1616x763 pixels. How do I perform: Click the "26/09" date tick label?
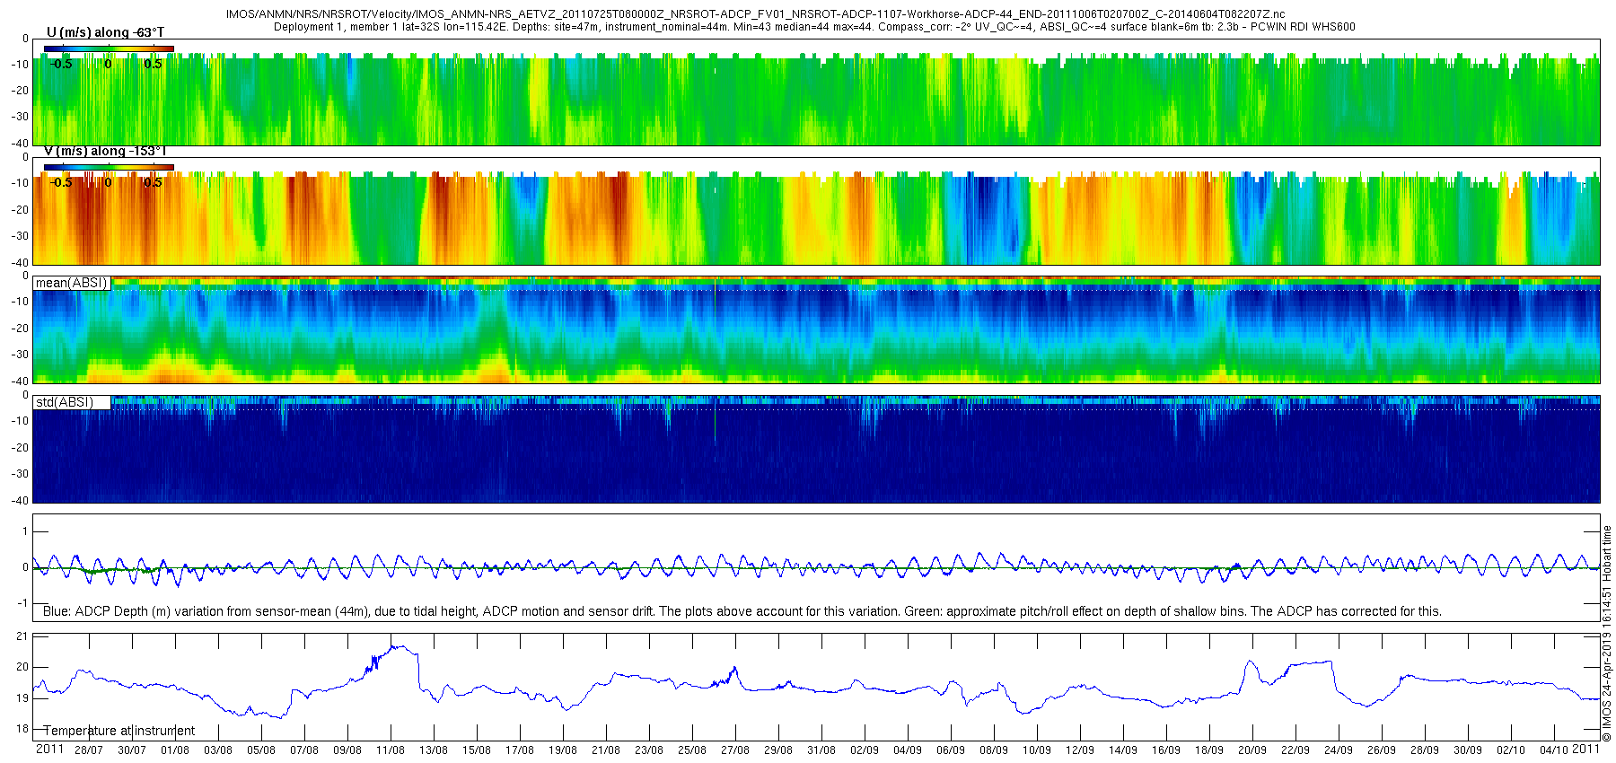click(1381, 750)
